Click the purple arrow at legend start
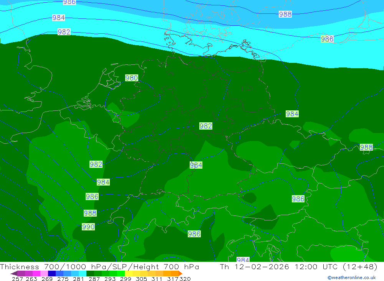The width and height of the screenshot is (384, 281). (x=14, y=273)
